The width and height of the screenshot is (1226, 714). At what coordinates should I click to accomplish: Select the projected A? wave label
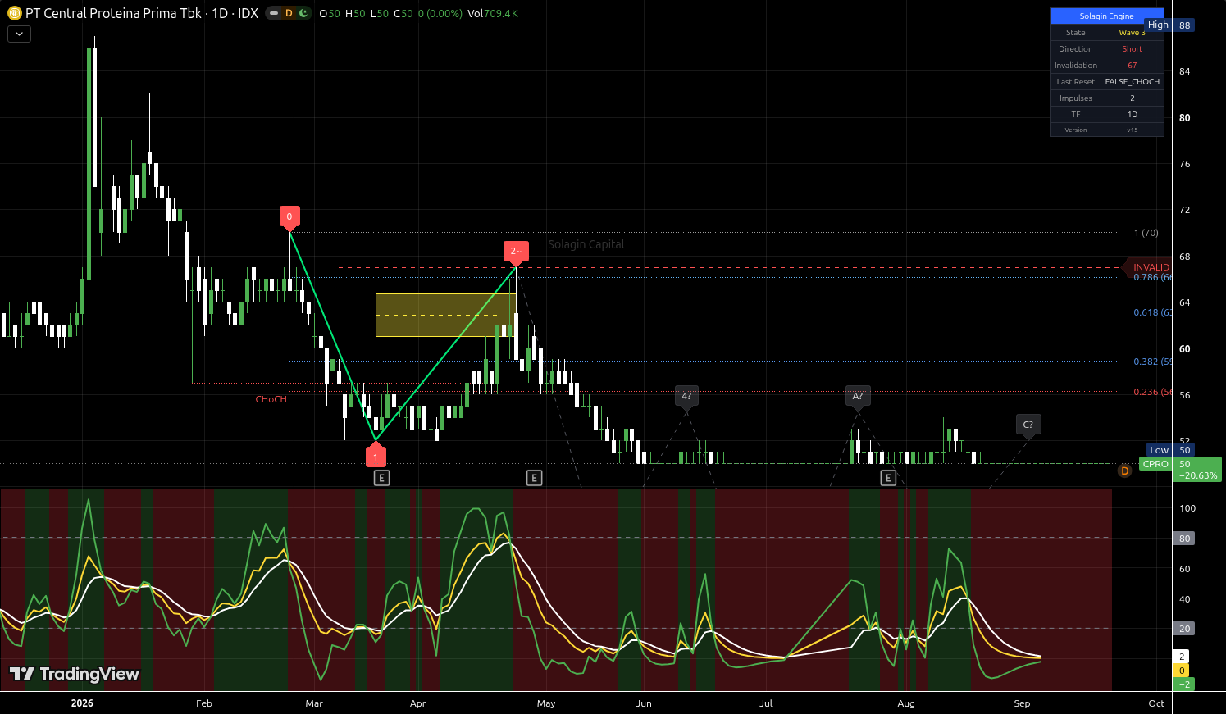858,395
